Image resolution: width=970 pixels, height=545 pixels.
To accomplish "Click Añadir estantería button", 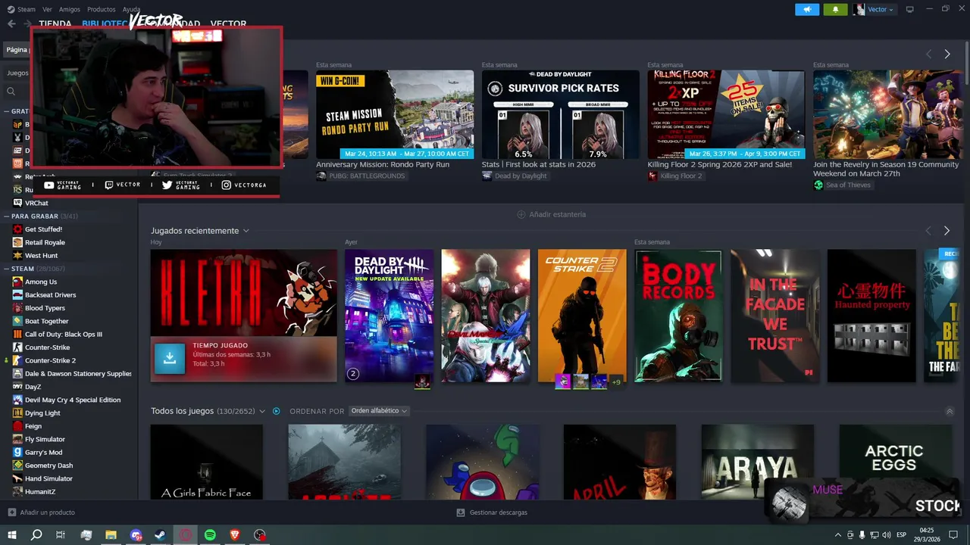I will pyautogui.click(x=552, y=214).
